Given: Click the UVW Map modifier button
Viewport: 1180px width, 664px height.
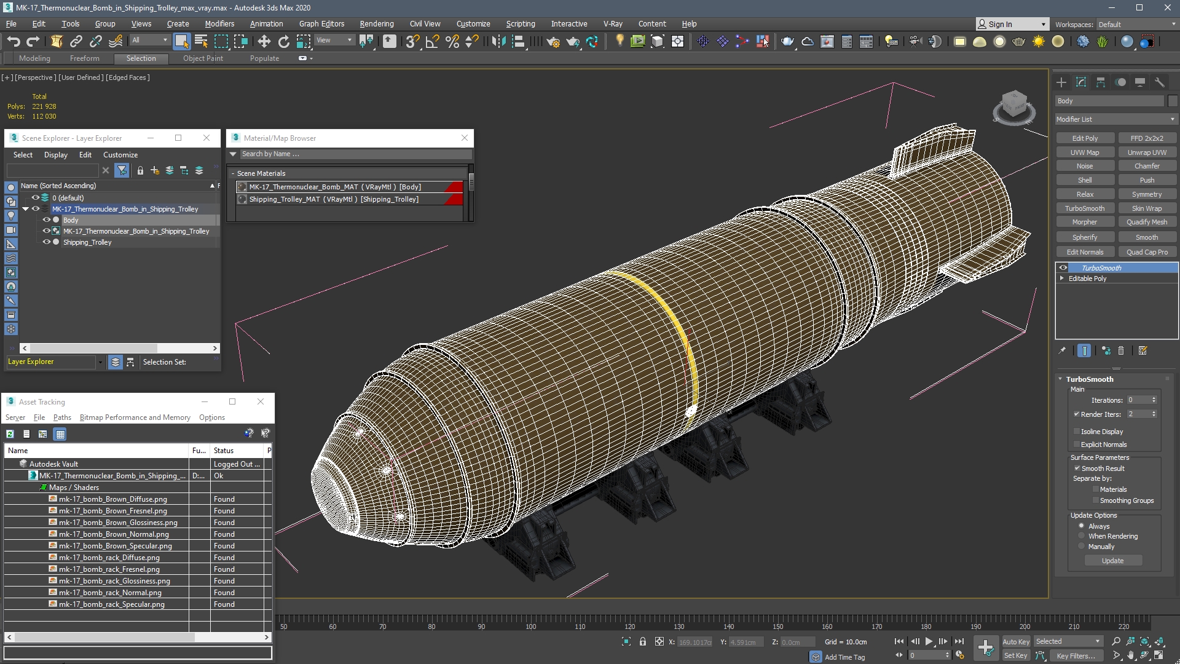Looking at the screenshot, I should point(1085,152).
